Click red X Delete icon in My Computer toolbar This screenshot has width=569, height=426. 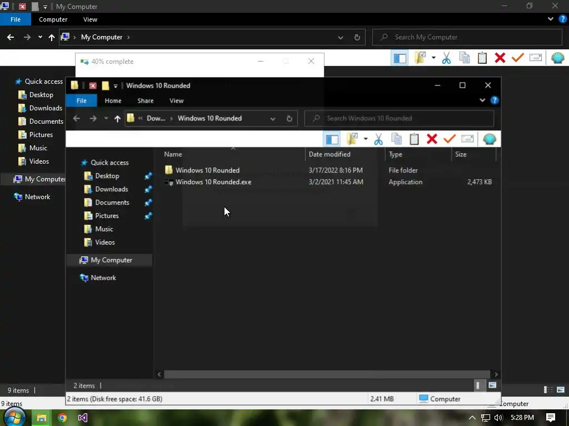tap(500, 58)
